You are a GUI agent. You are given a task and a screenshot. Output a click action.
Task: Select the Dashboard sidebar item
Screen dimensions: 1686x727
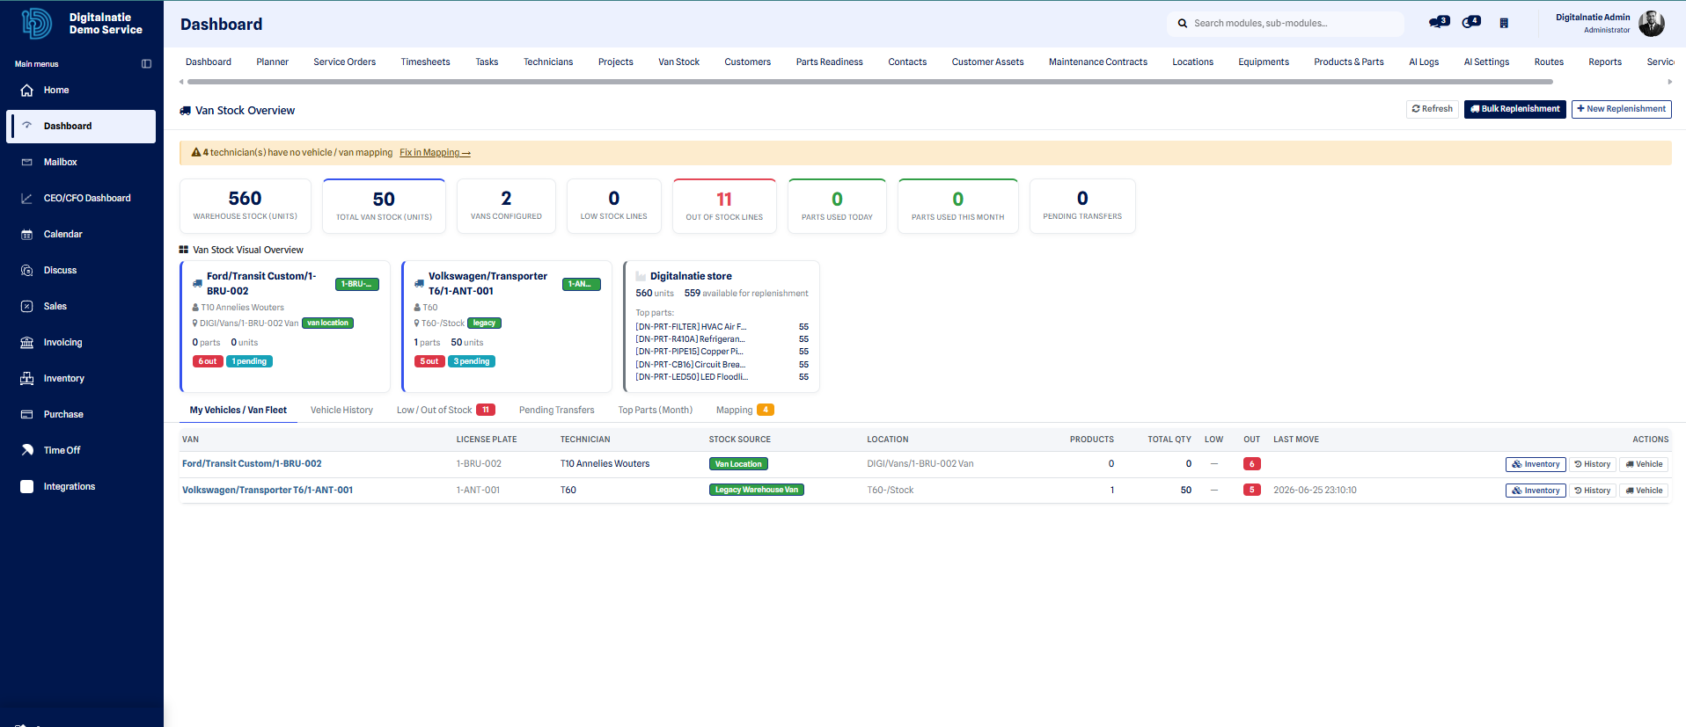click(79, 126)
